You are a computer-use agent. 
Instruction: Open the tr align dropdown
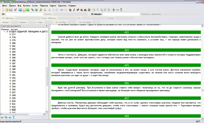[54, 23]
